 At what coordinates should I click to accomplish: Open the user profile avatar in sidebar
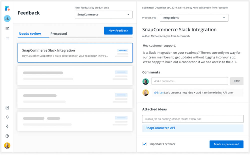tap(7, 146)
